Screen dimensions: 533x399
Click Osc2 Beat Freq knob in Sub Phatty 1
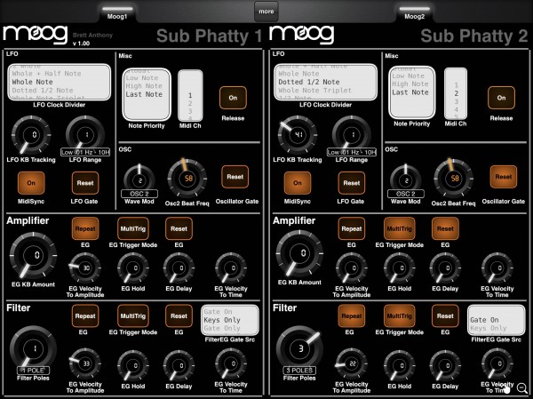click(187, 179)
